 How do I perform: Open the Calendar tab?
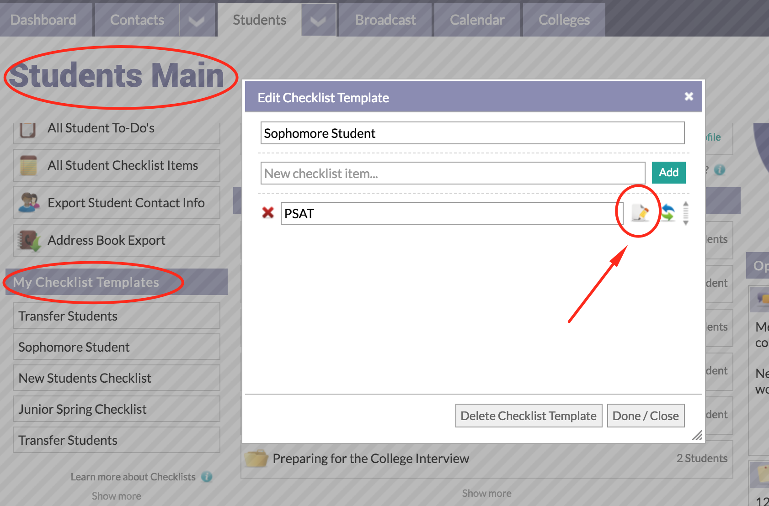pyautogui.click(x=477, y=20)
